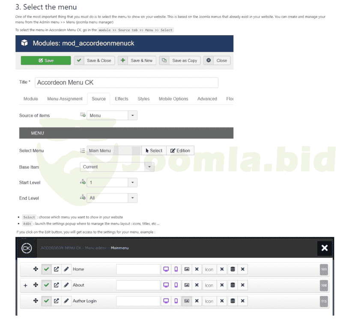
Task: Click the desktop display icon in Home row
Action: (x=166, y=269)
